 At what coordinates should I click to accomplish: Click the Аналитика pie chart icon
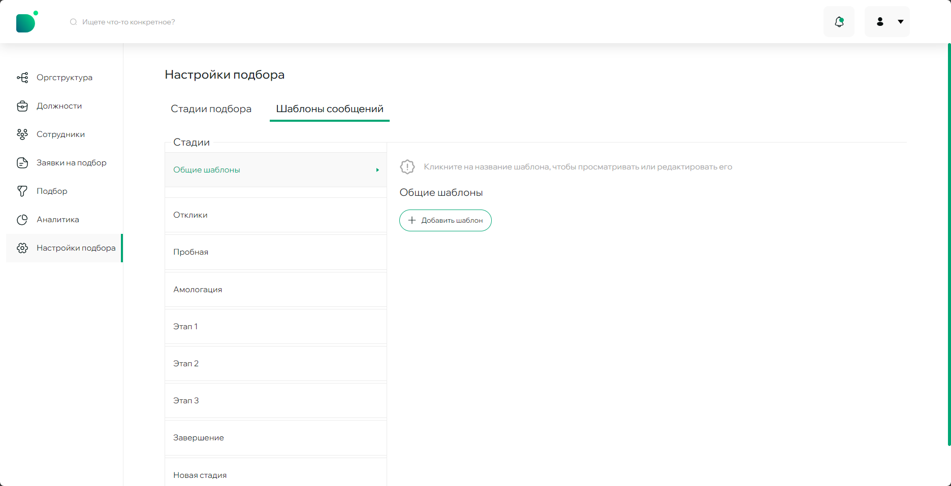point(22,220)
